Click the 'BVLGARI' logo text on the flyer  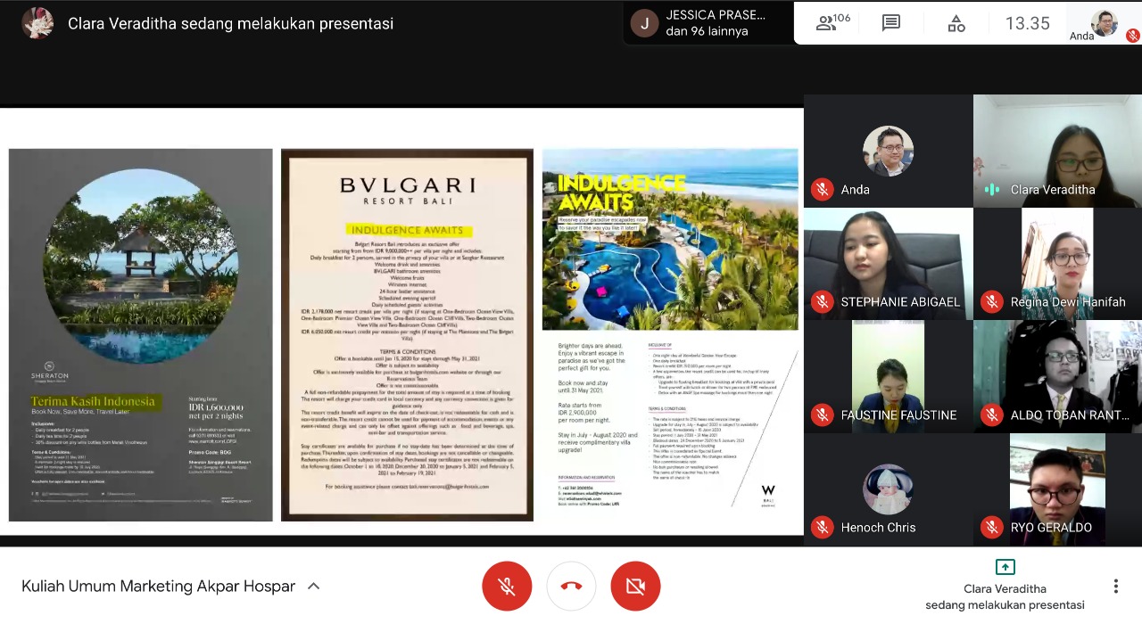pos(407,185)
